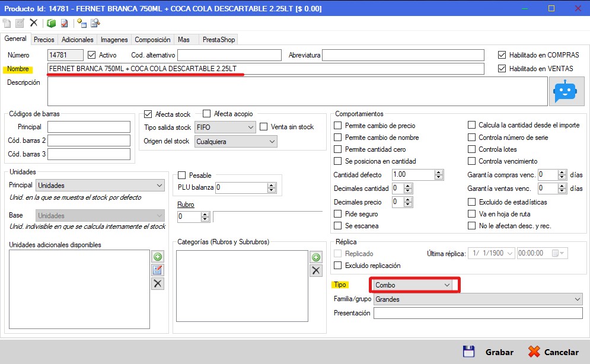
Task: Click the Grabar button label
Action: (499, 352)
